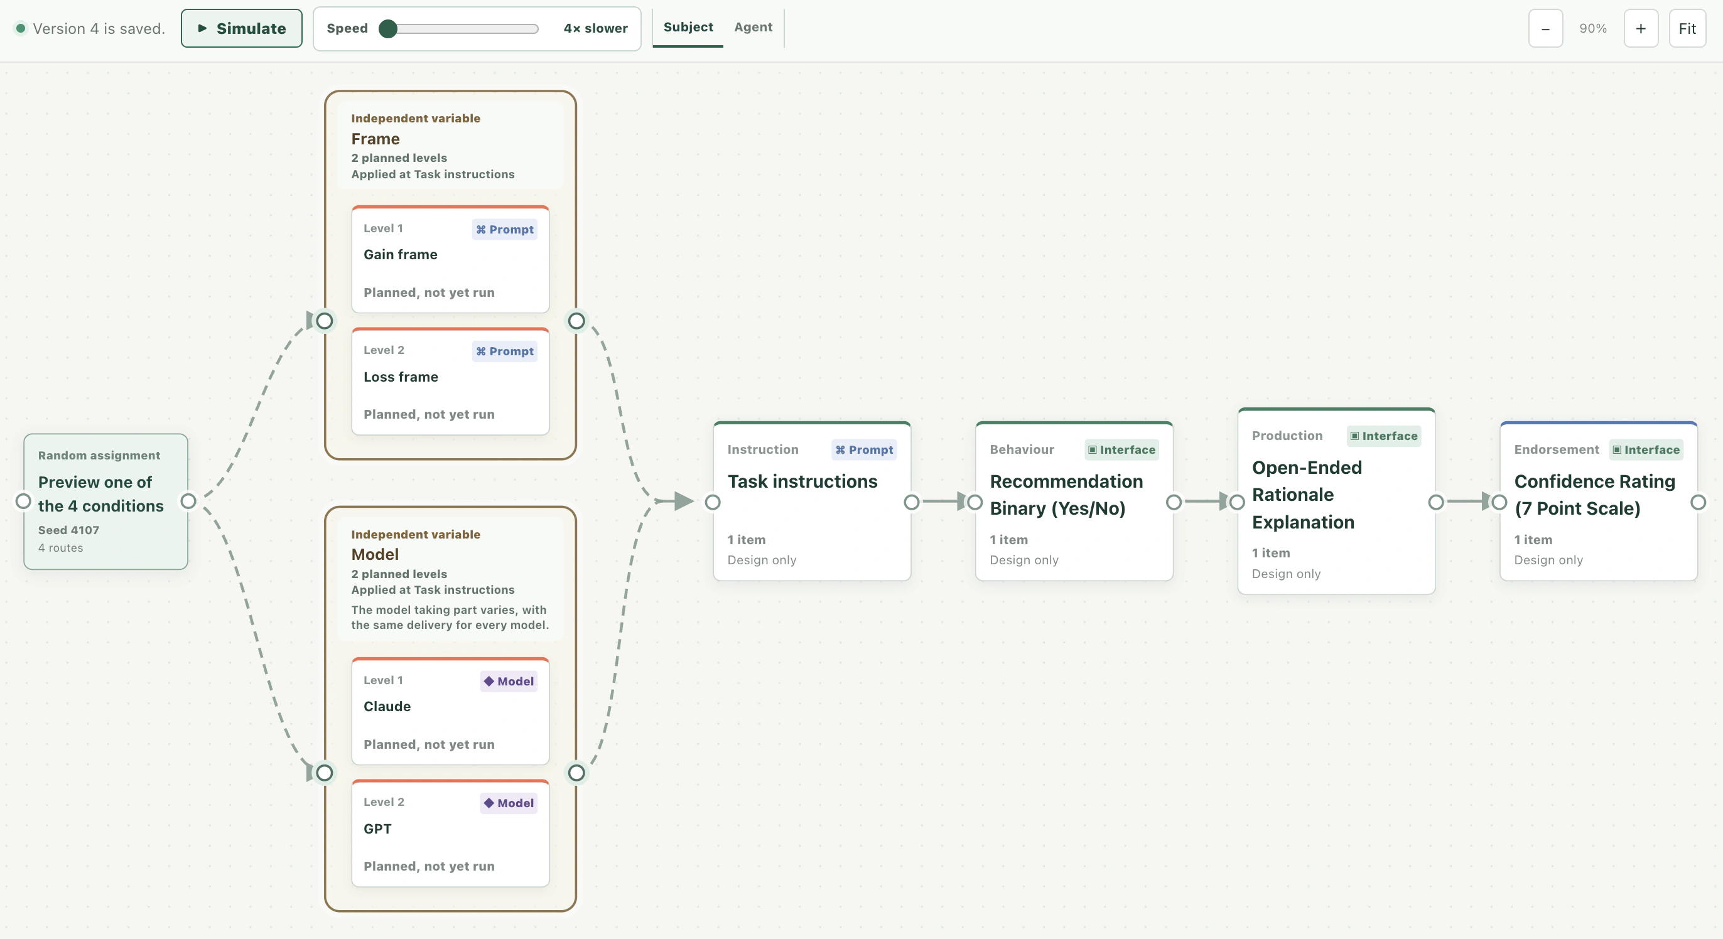Viewport: 1723px width, 939px height.
Task: Click output port of Open-Ended Rationale node
Action: [x=1436, y=502]
